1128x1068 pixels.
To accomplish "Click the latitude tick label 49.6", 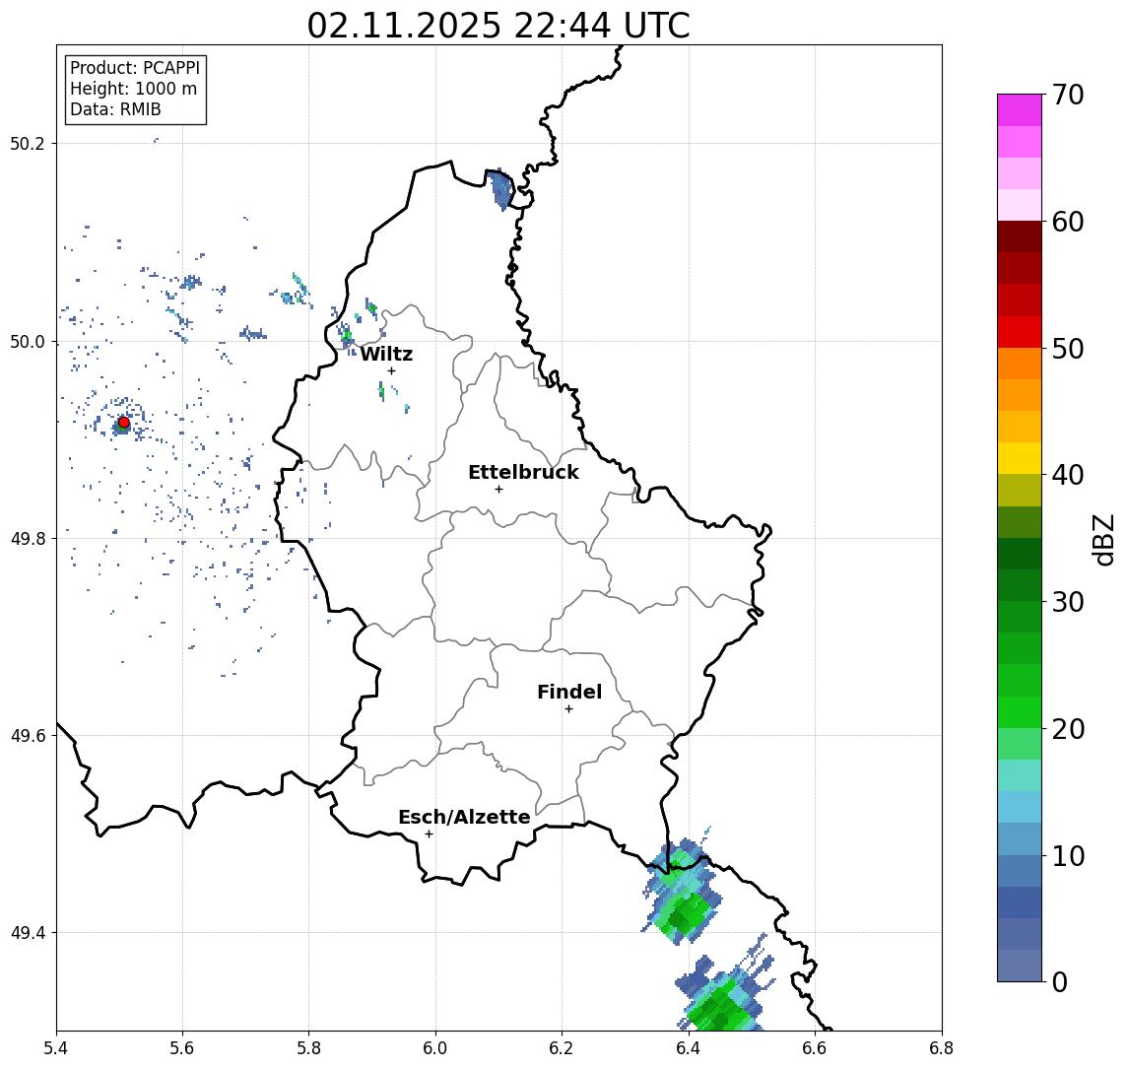I will [28, 736].
